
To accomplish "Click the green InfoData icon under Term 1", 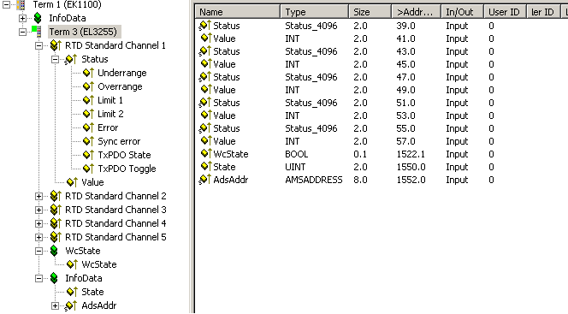I will [x=38, y=18].
